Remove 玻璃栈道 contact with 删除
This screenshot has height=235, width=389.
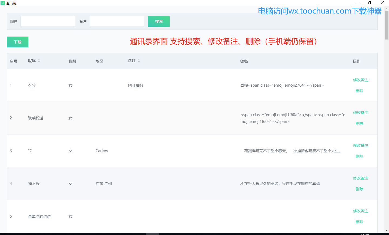coord(360,123)
